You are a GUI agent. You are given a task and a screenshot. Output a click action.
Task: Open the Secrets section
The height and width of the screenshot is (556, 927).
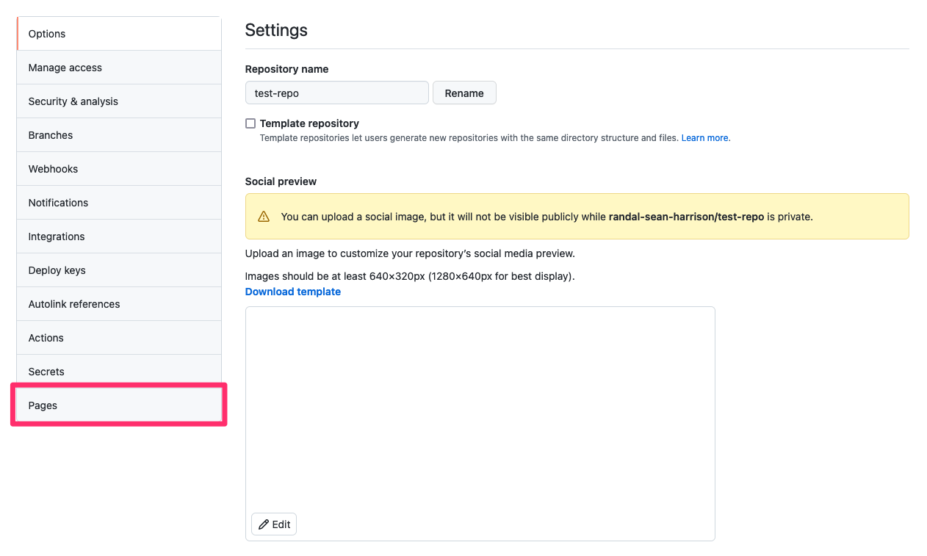pyautogui.click(x=118, y=371)
